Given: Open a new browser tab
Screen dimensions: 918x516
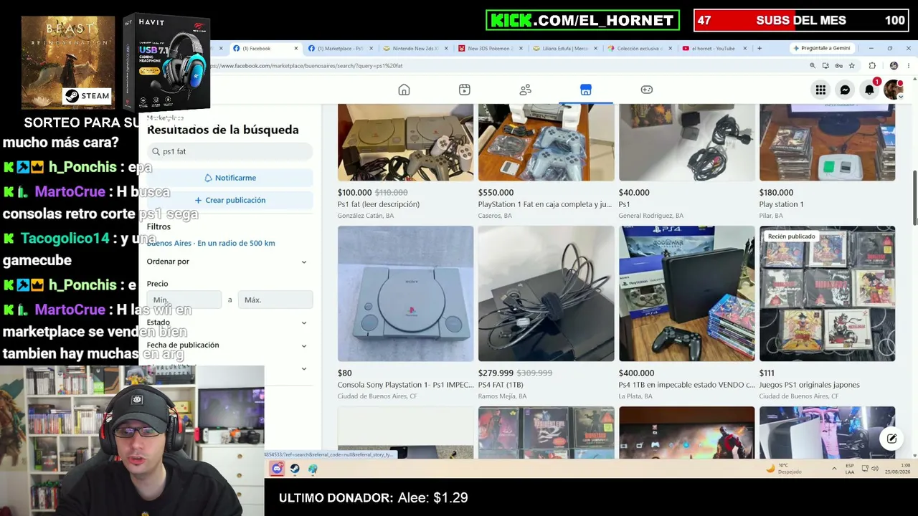Looking at the screenshot, I should point(760,48).
